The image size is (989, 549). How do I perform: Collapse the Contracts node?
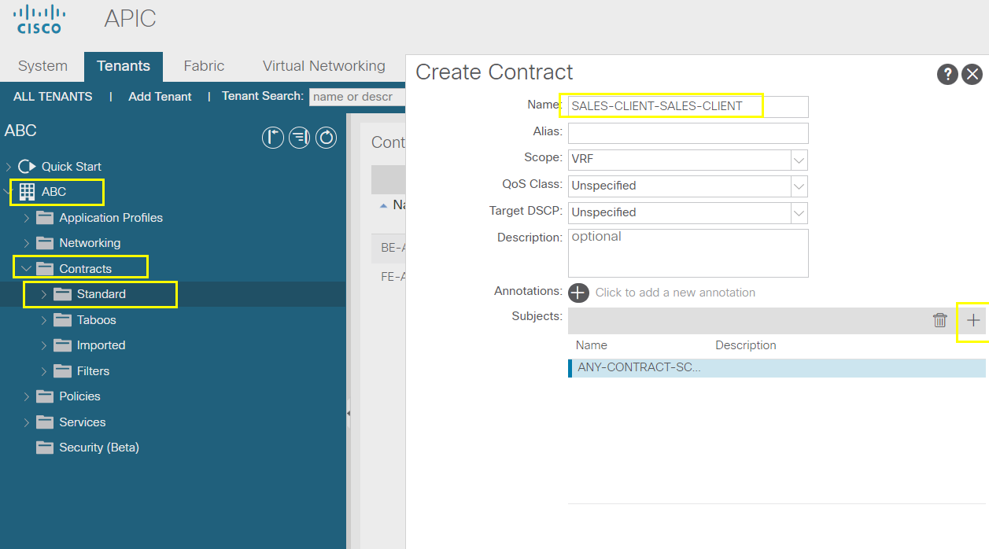(27, 268)
